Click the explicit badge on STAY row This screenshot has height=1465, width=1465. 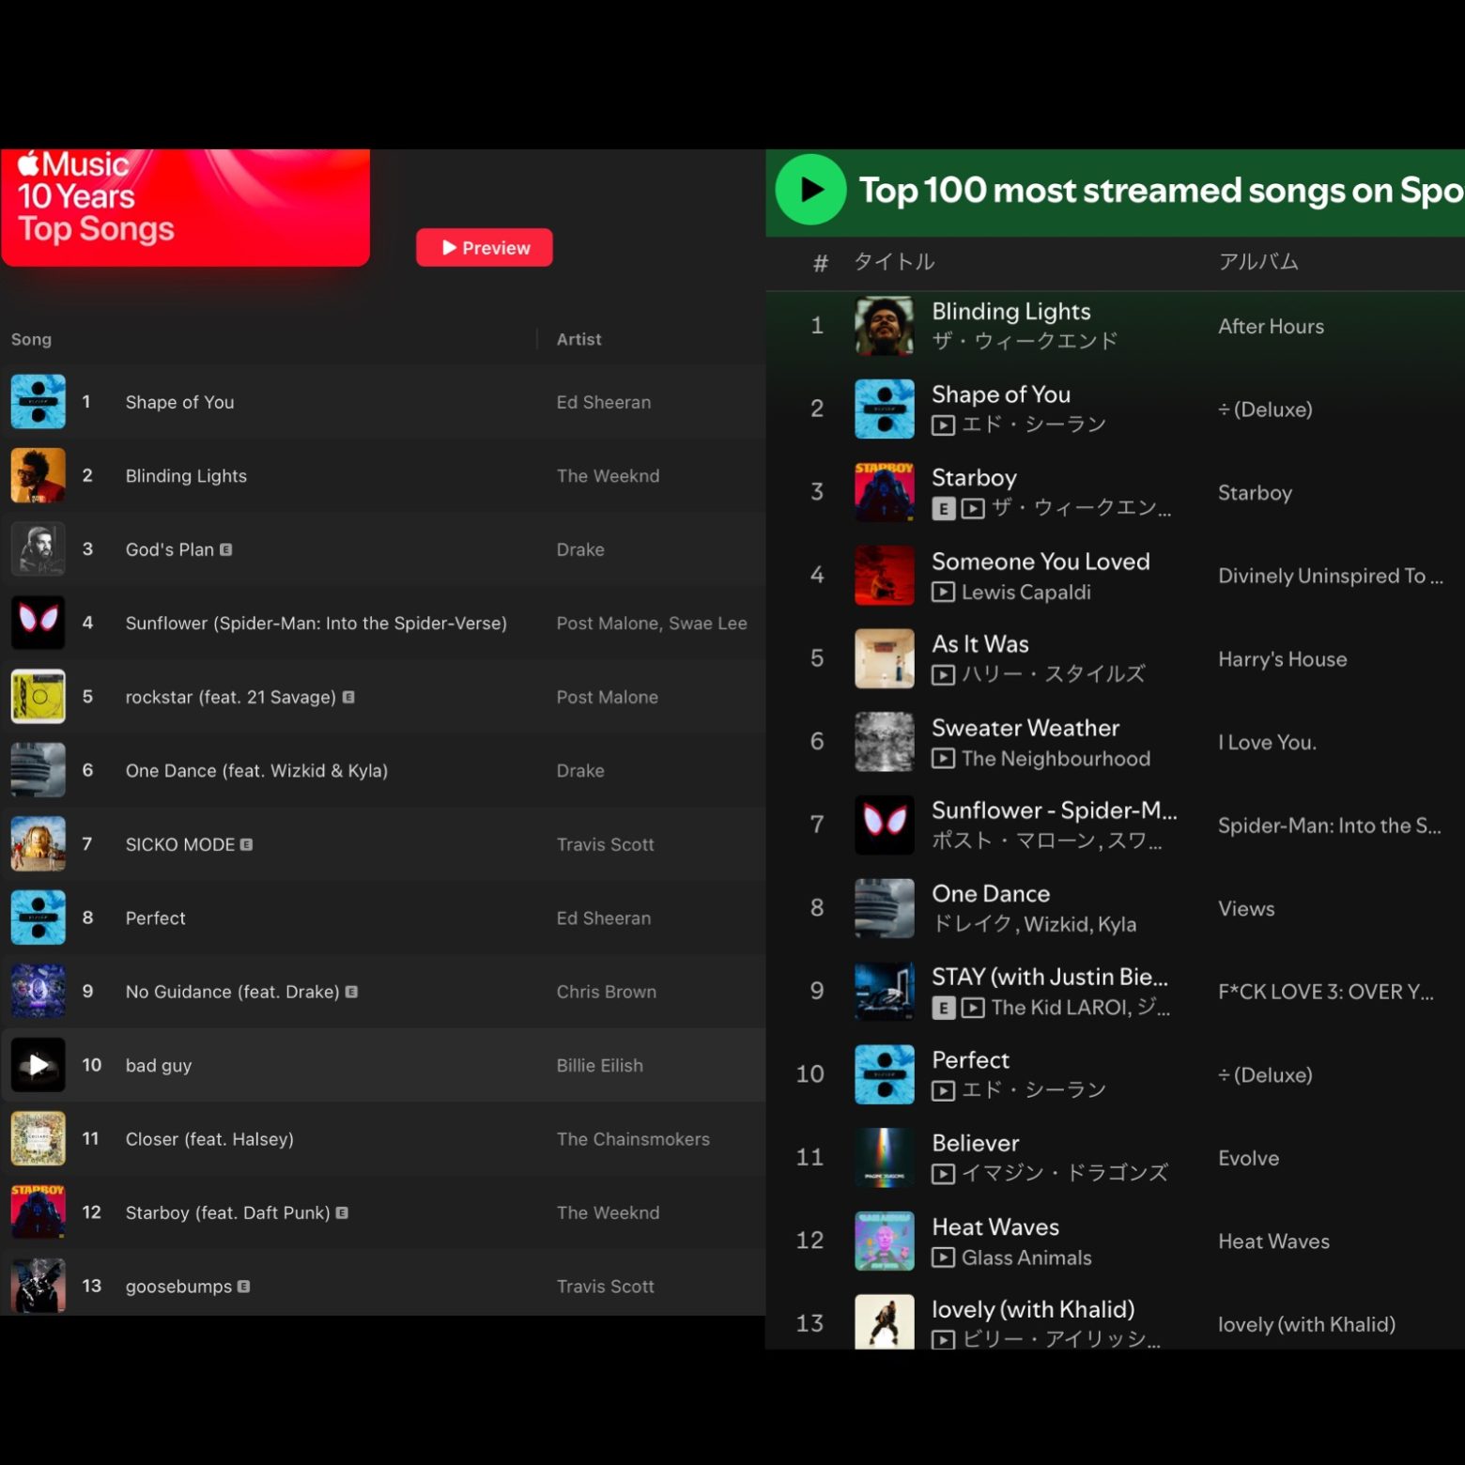[x=943, y=1009]
